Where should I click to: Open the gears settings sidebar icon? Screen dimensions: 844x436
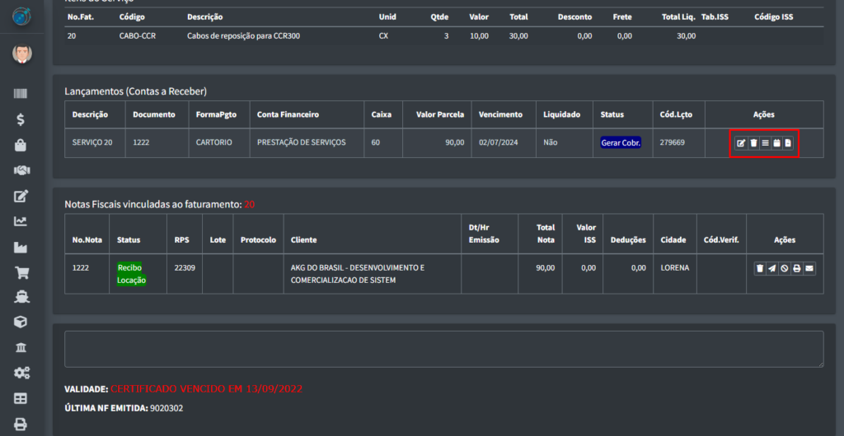tap(21, 373)
